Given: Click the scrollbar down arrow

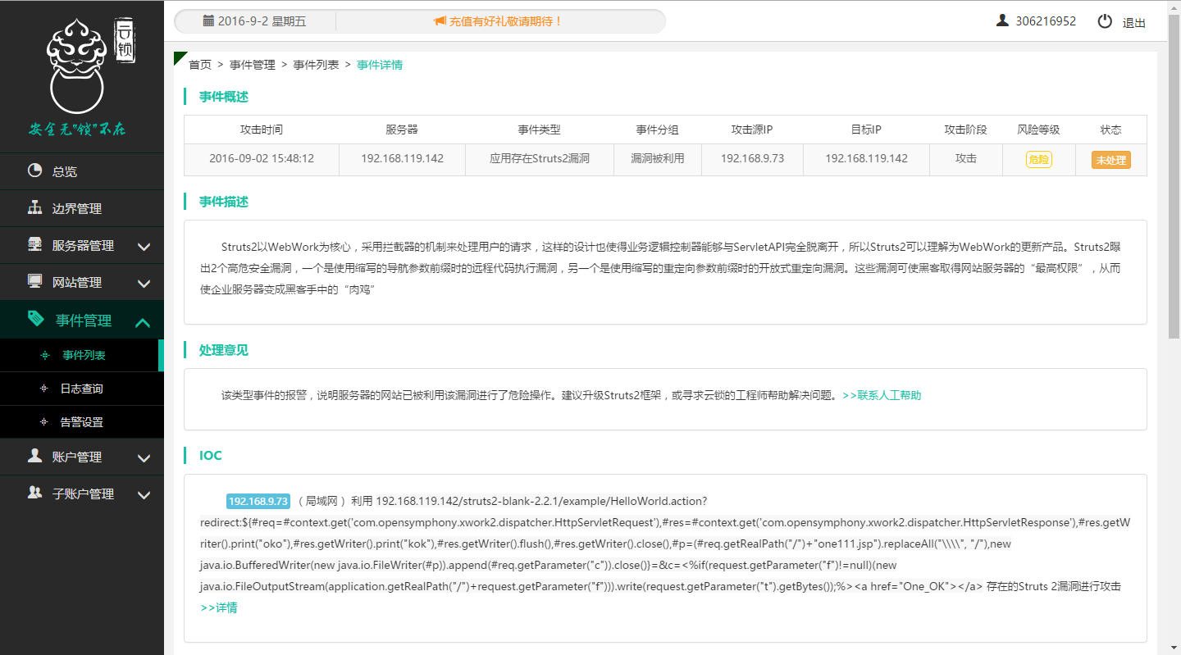Looking at the screenshot, I should [x=1174, y=648].
